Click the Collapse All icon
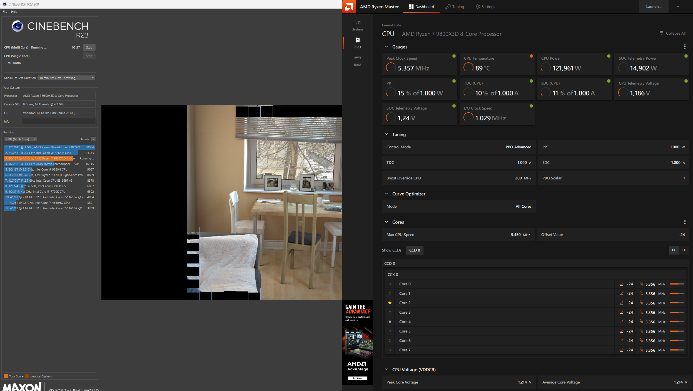The width and height of the screenshot is (693, 391). pos(662,33)
